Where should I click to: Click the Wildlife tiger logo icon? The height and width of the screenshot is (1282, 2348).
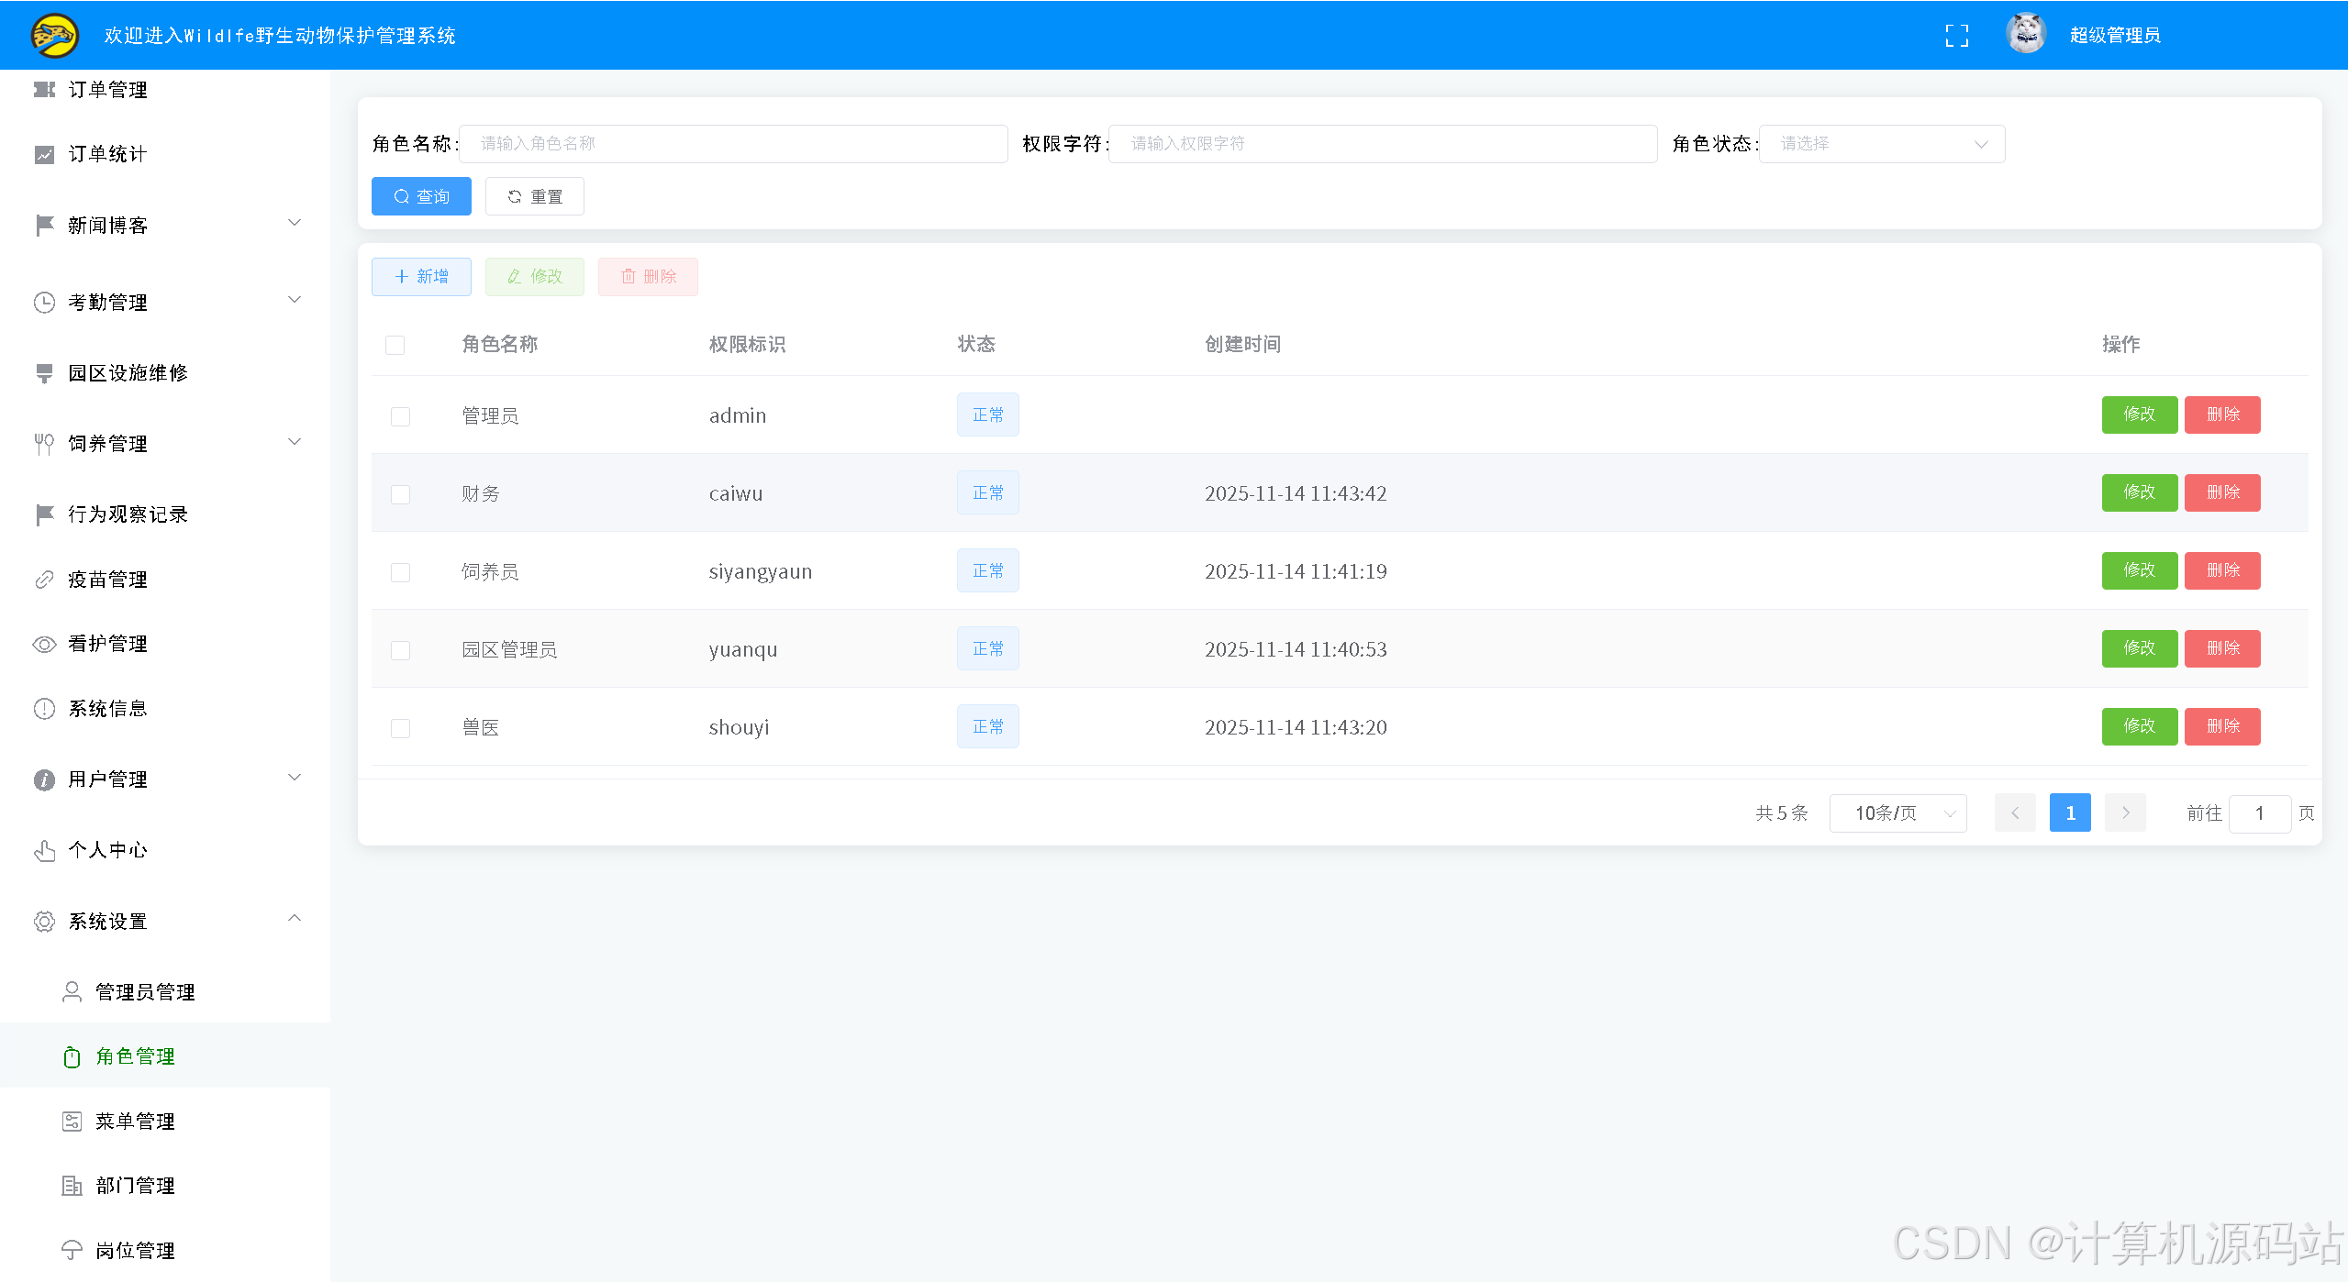pos(55,36)
